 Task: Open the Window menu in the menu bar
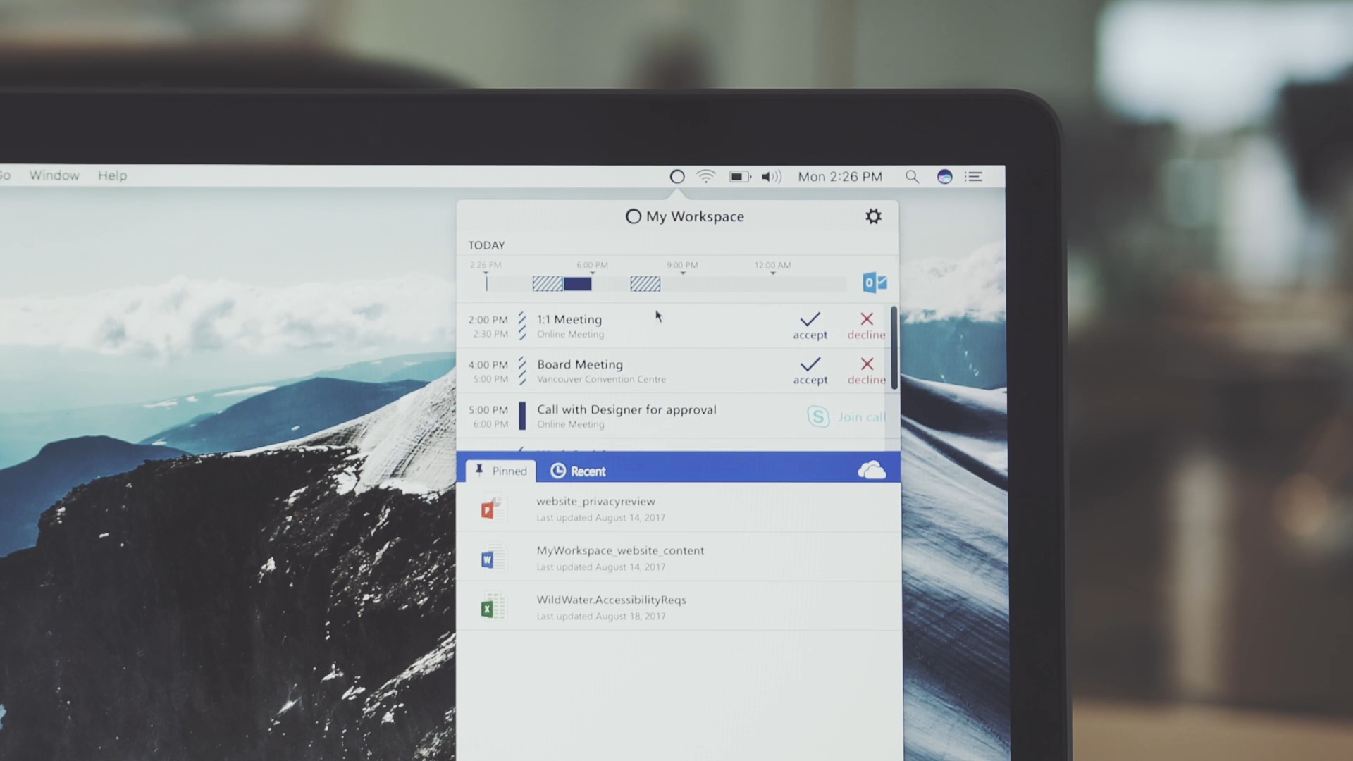[x=54, y=175]
